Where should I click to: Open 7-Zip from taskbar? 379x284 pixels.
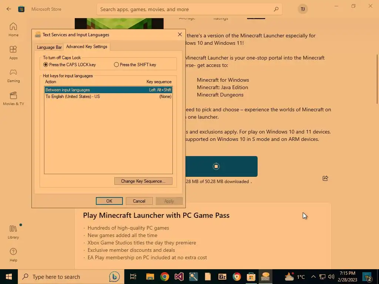coord(222,277)
